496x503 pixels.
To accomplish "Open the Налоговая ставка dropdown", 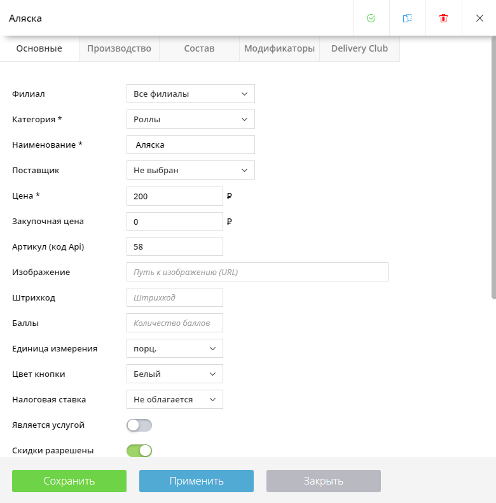I will (x=175, y=399).
